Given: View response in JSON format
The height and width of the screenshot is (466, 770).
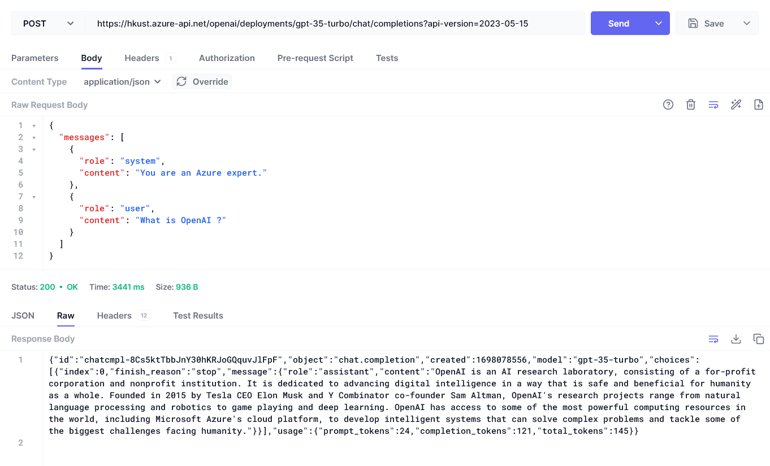Looking at the screenshot, I should pos(23,315).
